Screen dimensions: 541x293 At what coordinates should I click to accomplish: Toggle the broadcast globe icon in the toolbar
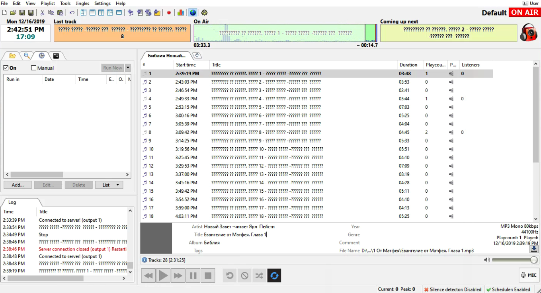[x=193, y=13]
